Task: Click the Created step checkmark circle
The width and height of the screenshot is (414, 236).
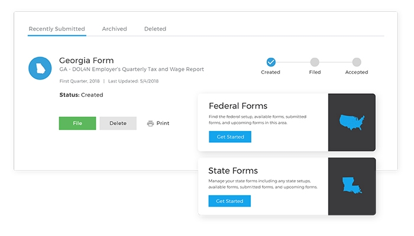Action: coord(271,61)
